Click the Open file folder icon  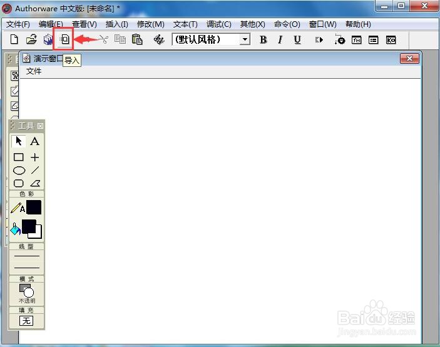click(x=31, y=39)
